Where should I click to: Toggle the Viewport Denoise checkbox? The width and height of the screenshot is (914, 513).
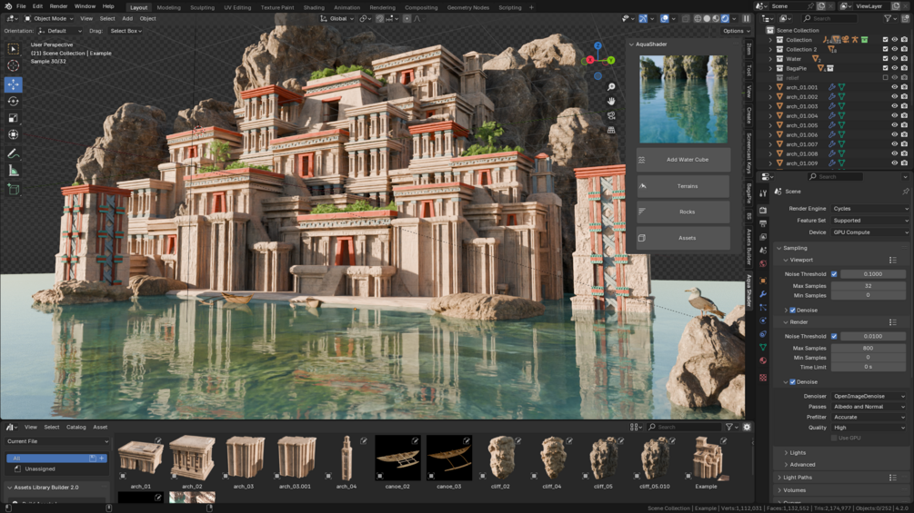(793, 311)
